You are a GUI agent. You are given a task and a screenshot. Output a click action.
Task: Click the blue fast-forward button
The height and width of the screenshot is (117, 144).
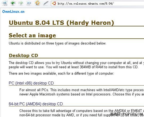[29, 3]
